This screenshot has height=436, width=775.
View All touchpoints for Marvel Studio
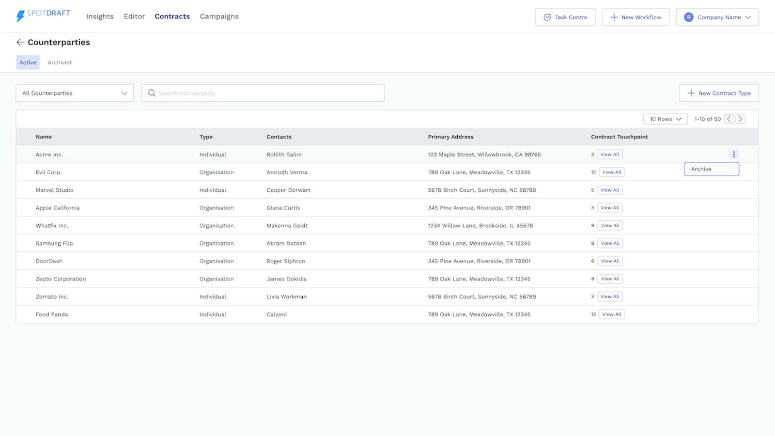point(610,190)
